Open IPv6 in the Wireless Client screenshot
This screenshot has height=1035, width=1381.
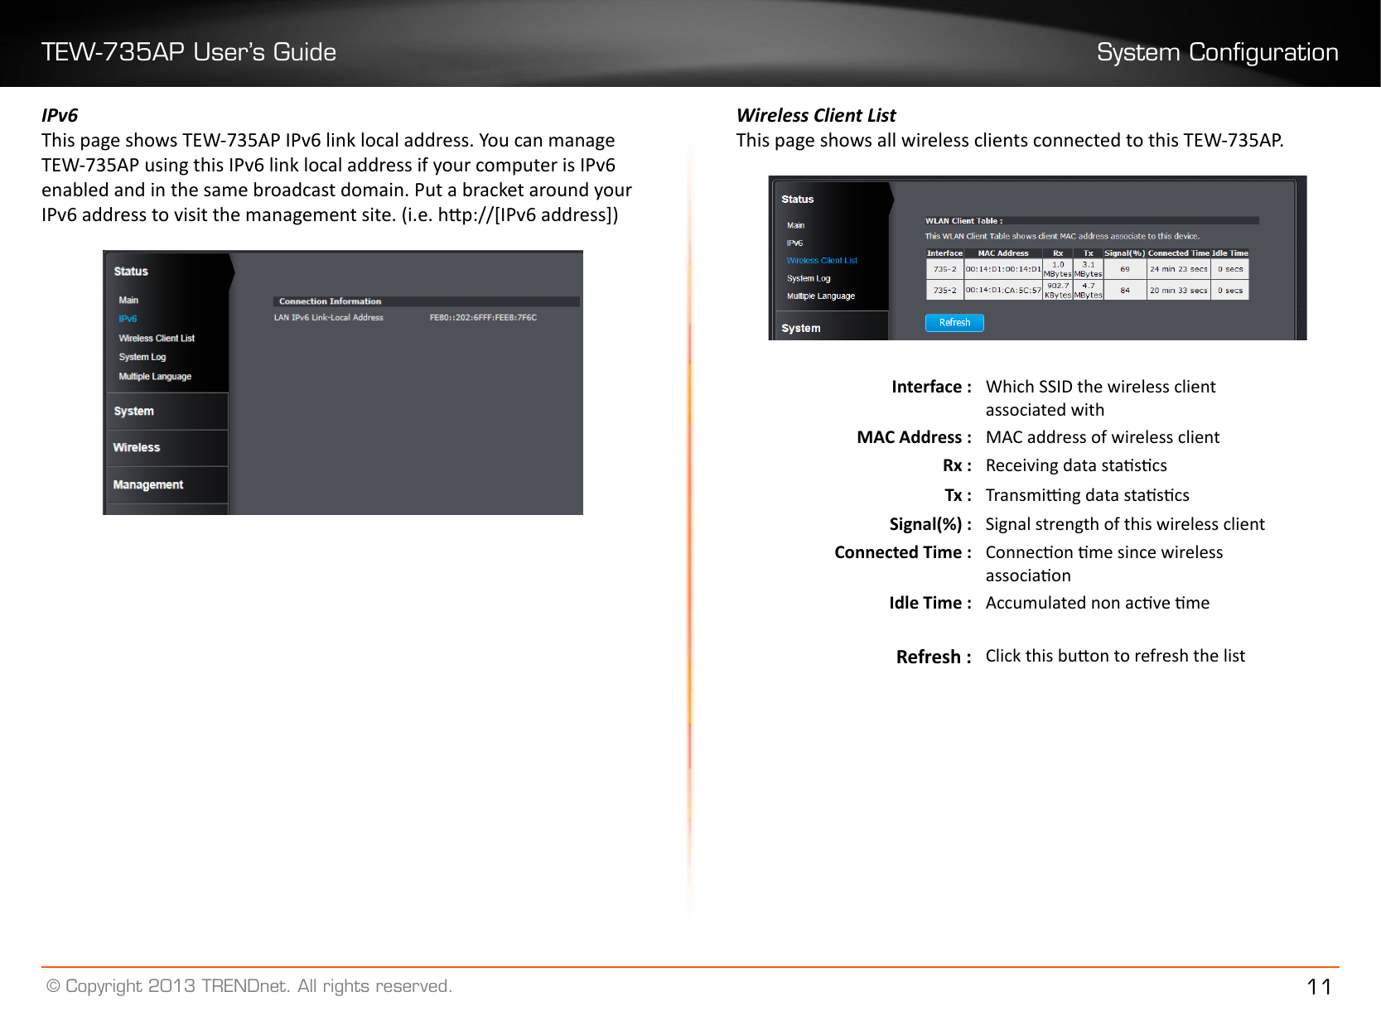[794, 243]
